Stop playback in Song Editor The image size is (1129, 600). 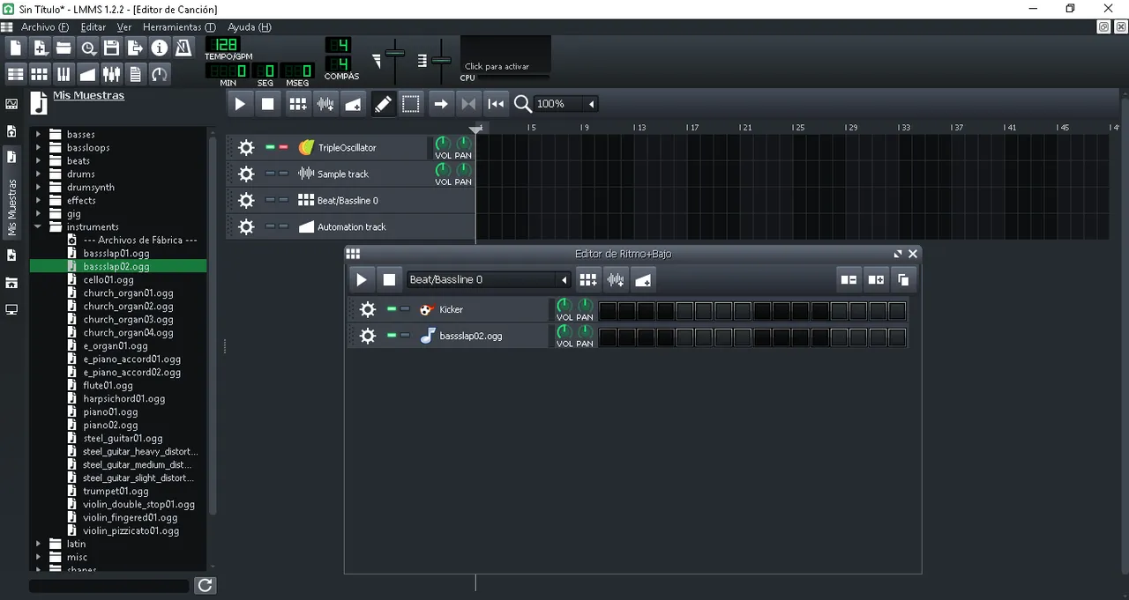[x=268, y=104]
